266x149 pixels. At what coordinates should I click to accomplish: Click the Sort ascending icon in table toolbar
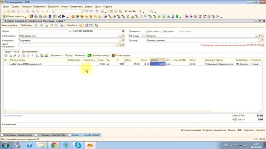click(x=37, y=55)
